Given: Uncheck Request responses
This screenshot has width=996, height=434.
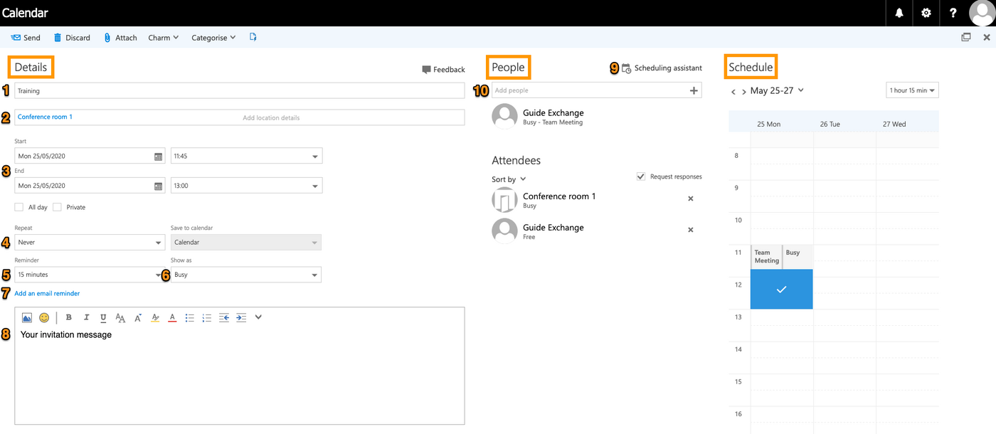Looking at the screenshot, I should 641,176.
